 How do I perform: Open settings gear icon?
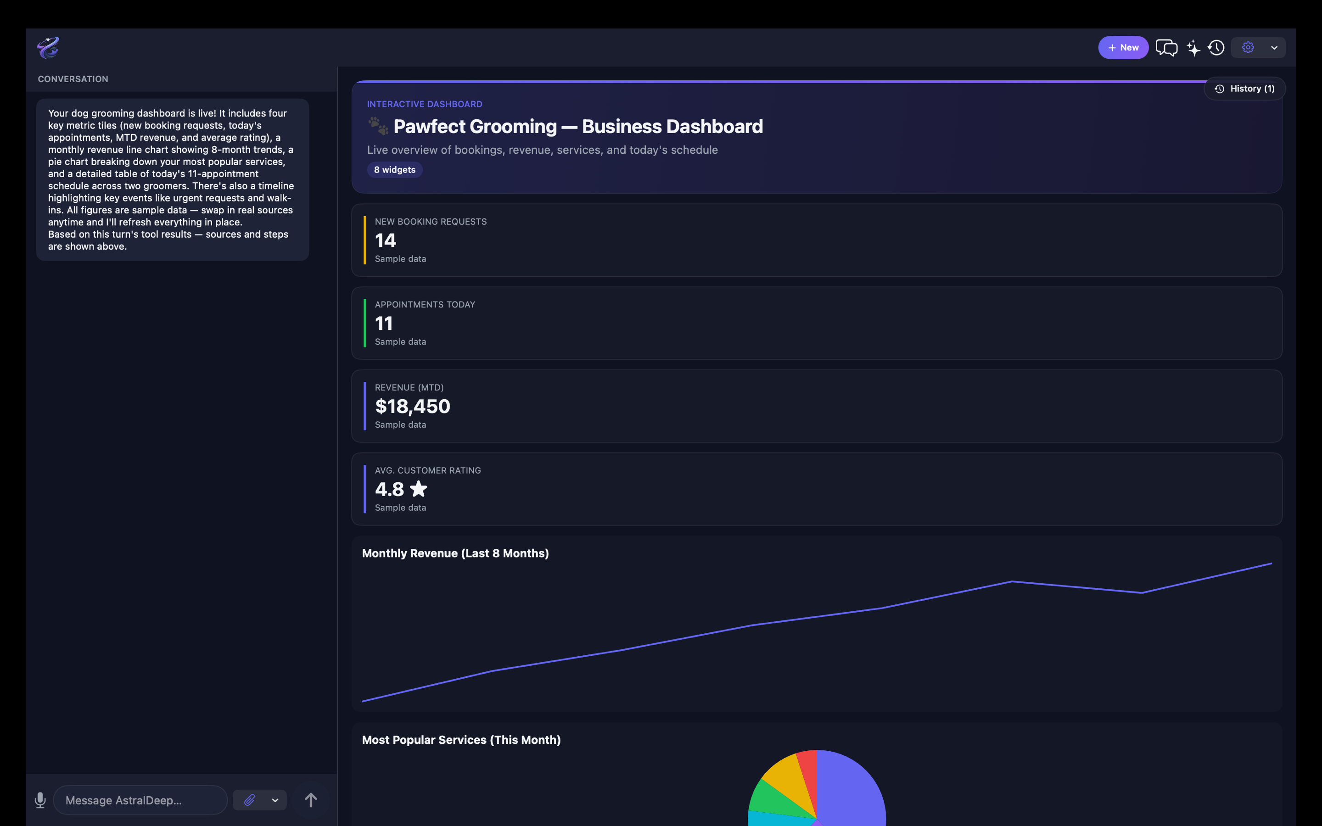coord(1248,48)
